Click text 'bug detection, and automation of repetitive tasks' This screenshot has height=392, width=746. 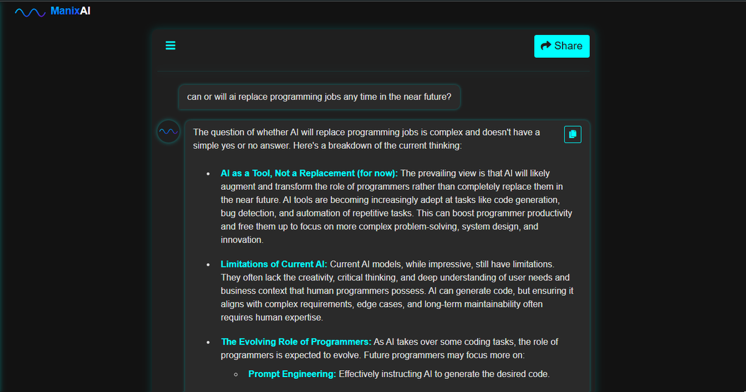[318, 213]
